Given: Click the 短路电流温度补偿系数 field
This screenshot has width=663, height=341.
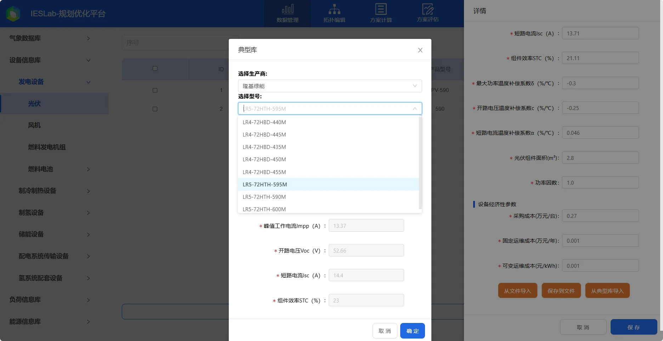Looking at the screenshot, I should click(600, 133).
